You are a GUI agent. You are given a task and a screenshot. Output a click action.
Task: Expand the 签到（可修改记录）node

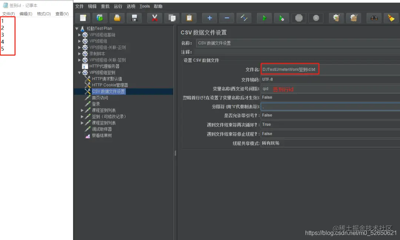(82, 116)
